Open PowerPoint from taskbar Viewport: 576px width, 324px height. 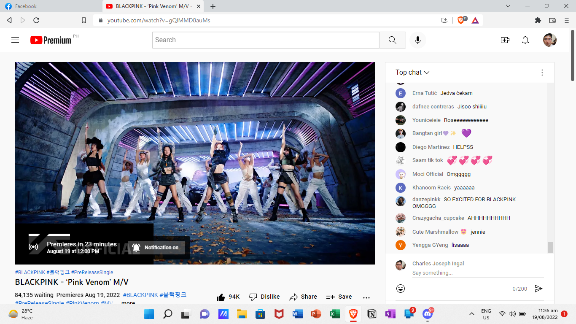click(316, 314)
